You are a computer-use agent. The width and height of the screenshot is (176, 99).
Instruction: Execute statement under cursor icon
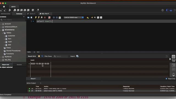point(39,18)
